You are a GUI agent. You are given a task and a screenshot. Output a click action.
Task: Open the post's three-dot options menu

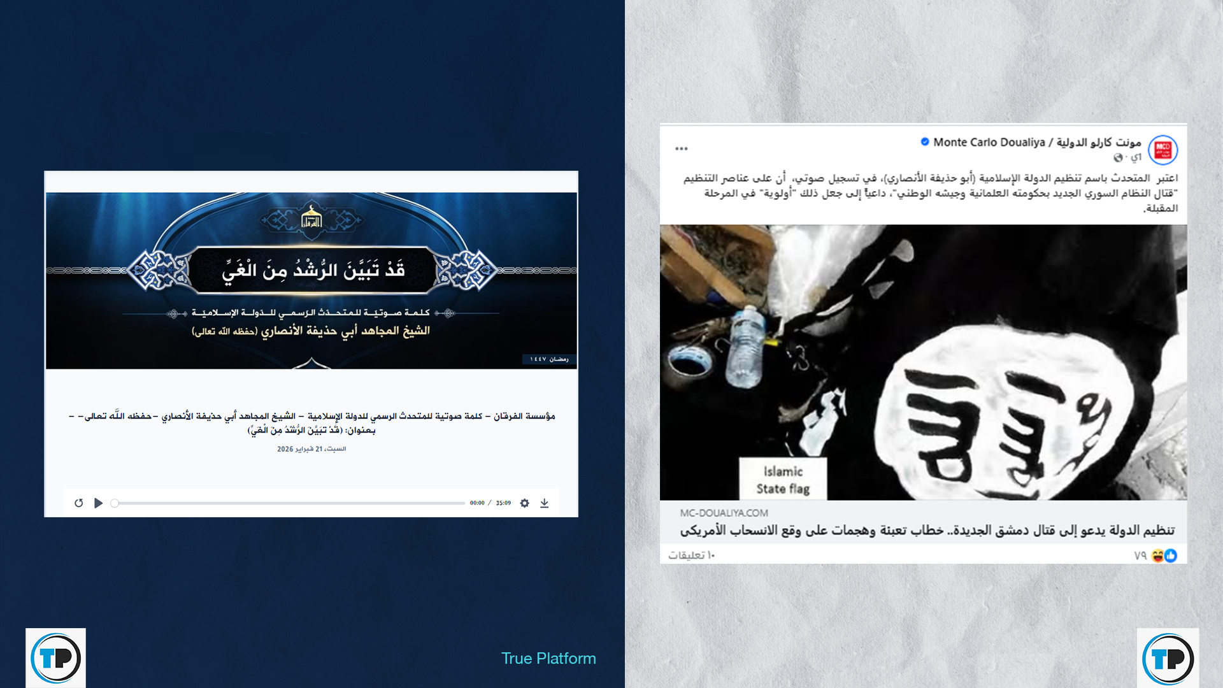(x=681, y=148)
